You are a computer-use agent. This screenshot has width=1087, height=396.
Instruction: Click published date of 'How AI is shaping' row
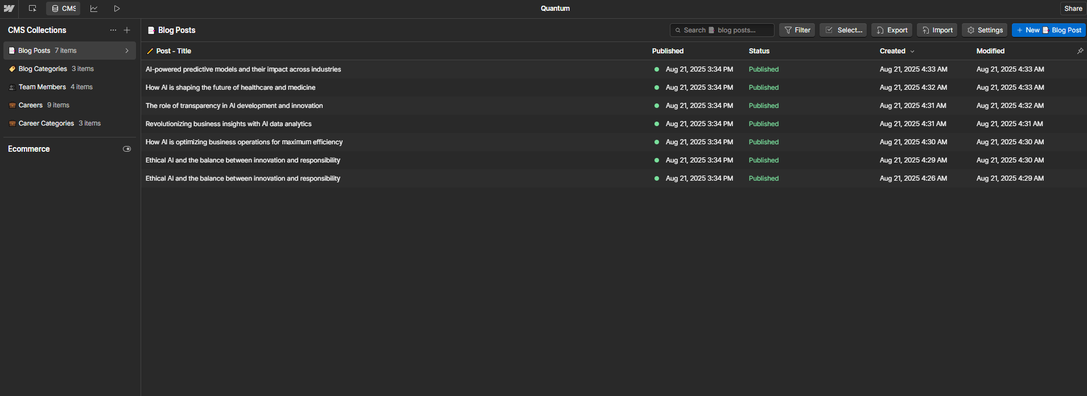click(x=699, y=87)
